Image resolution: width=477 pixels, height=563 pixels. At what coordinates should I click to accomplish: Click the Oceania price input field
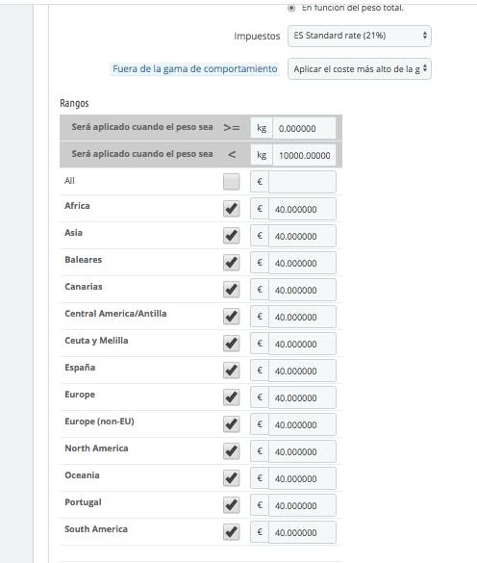tap(302, 478)
